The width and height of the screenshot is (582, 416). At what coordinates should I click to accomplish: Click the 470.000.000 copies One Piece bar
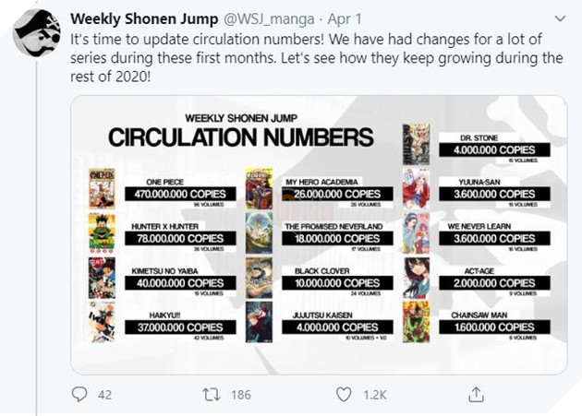[177, 195]
